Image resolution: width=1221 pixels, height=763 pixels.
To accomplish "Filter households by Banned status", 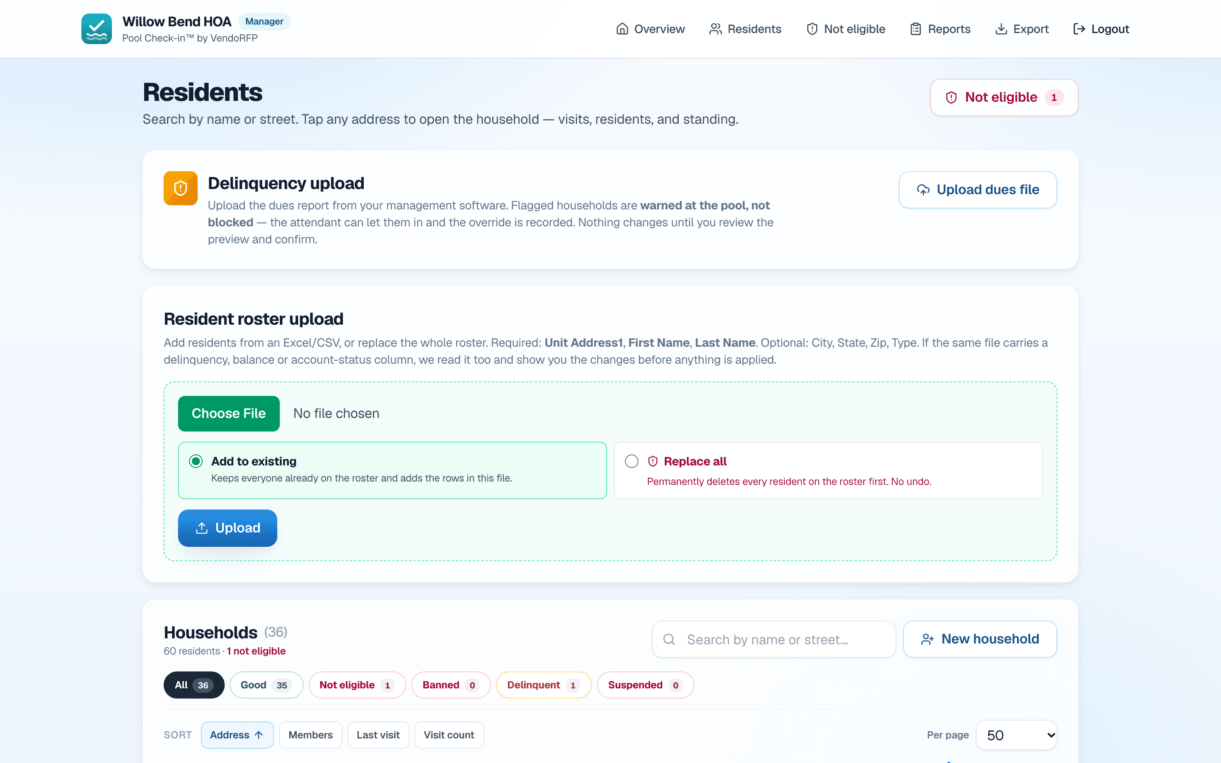I will click(x=451, y=685).
